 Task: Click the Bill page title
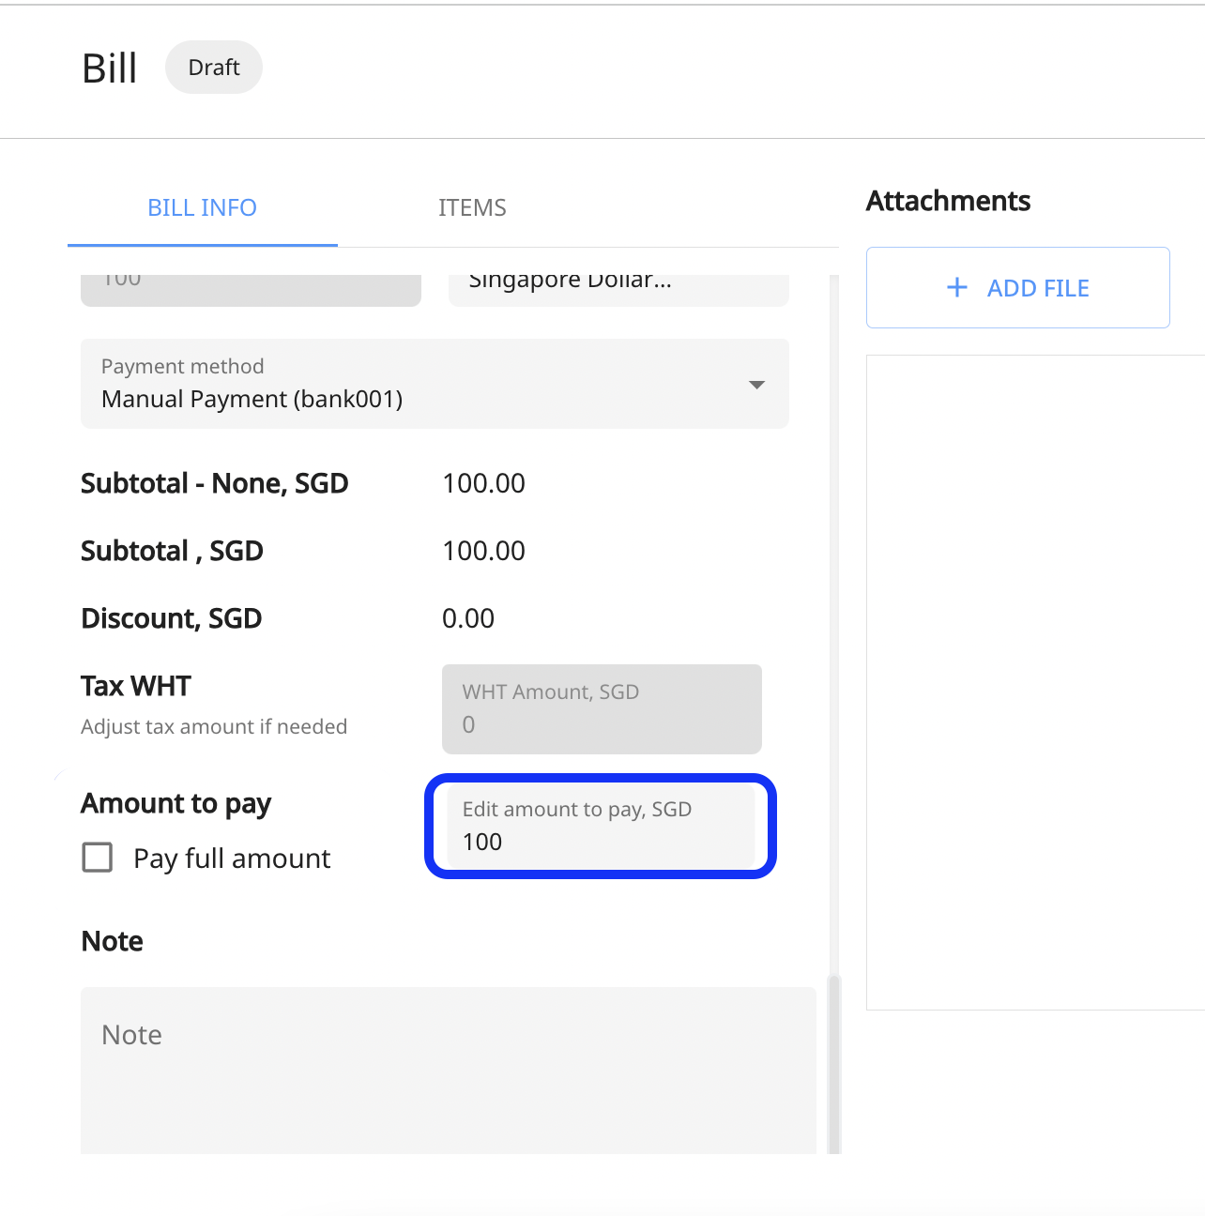109,67
